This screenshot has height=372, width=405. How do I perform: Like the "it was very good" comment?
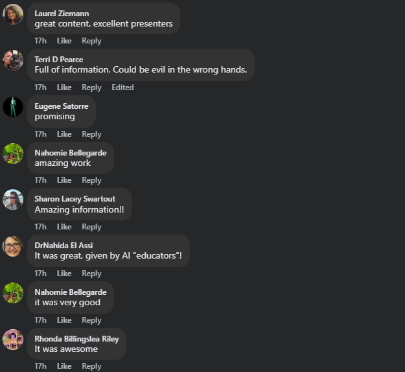[x=64, y=320]
